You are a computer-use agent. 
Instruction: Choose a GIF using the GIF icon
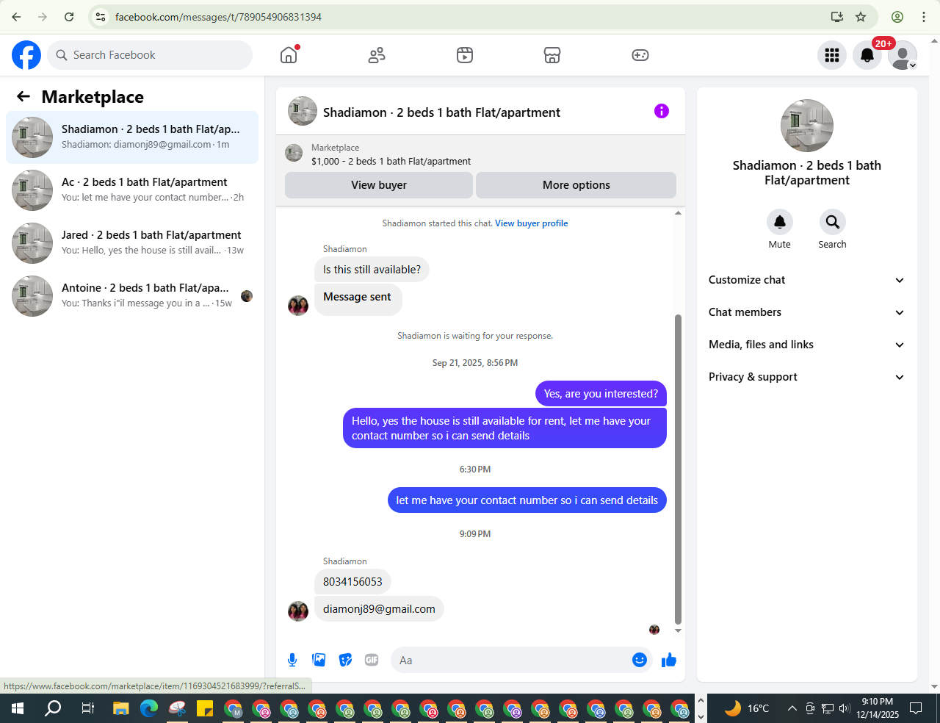pyautogui.click(x=372, y=660)
